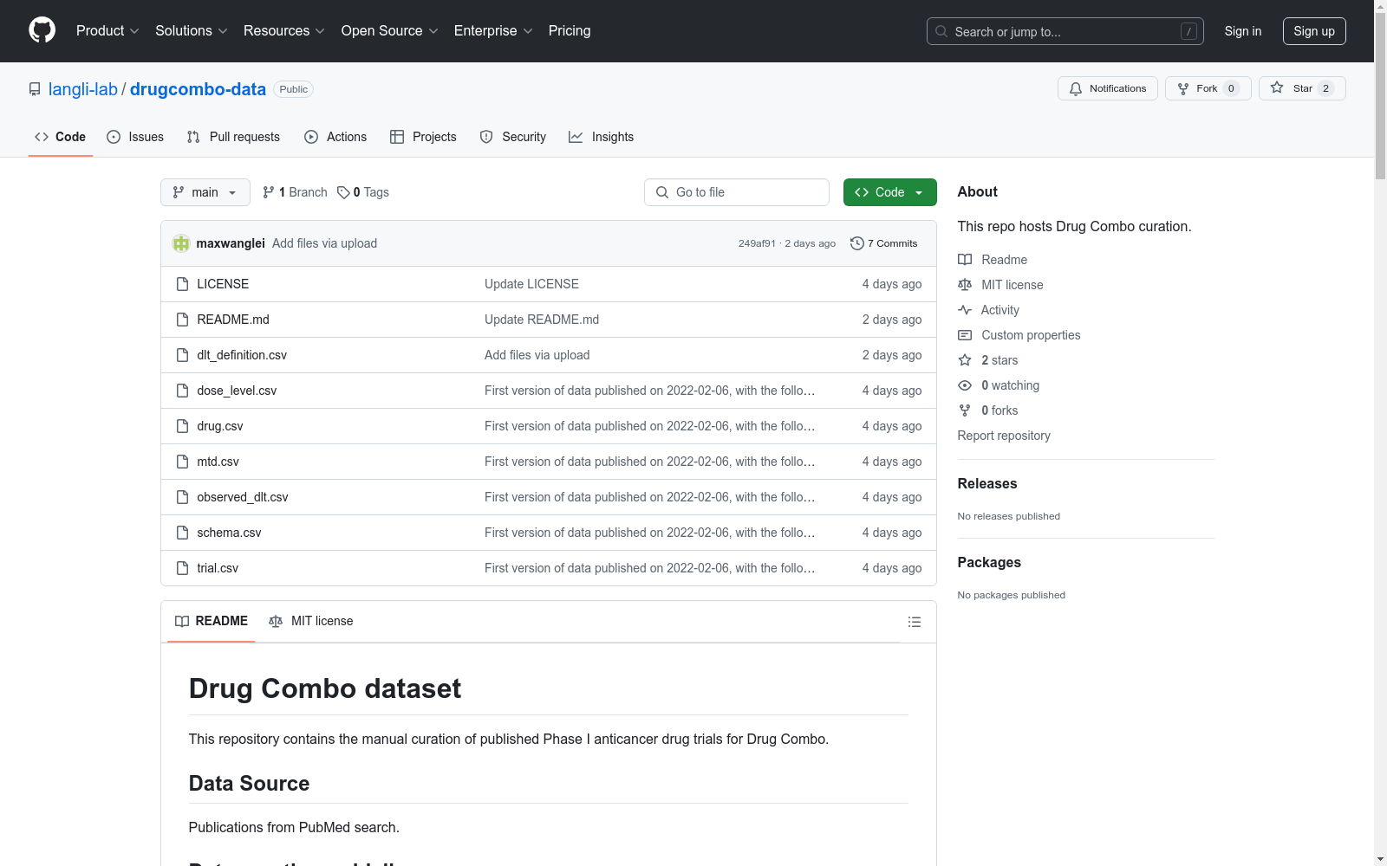Viewport: 1387px width, 866px height.
Task: Click the maxwanglei author name
Action: coord(231,243)
